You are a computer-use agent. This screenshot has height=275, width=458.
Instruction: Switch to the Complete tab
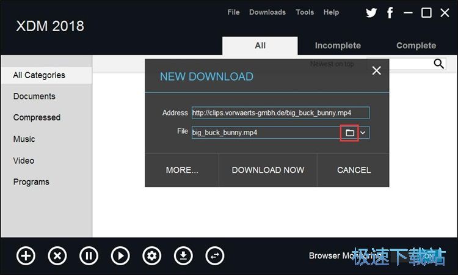pos(416,46)
